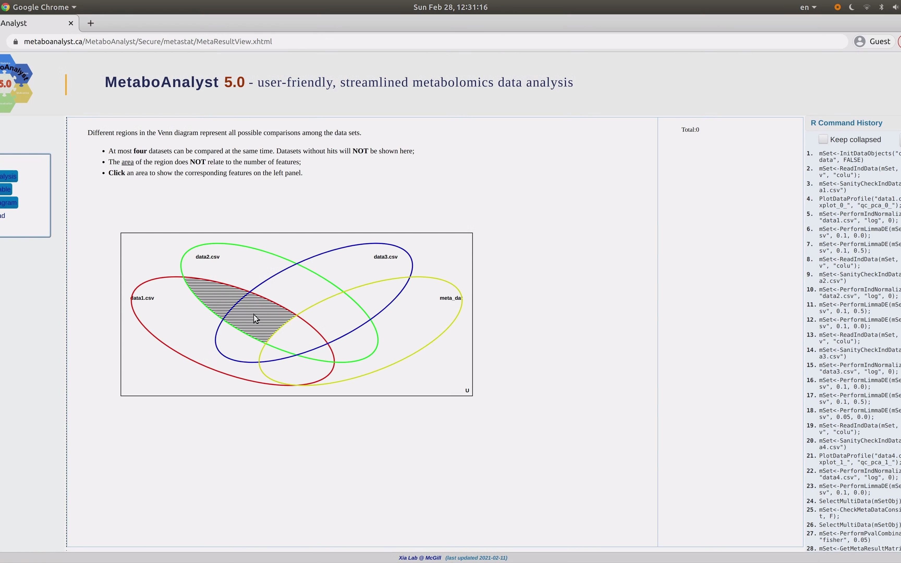Click the Xia Lab @ McGill footer link
The image size is (901, 563).
coord(419,558)
